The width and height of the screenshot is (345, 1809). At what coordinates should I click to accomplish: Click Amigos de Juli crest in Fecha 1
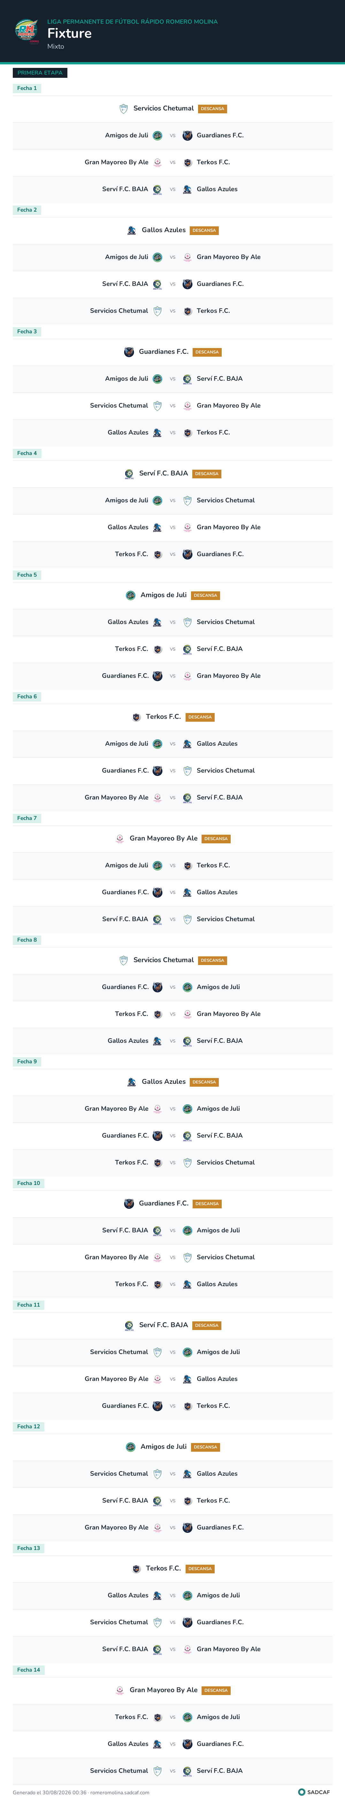[158, 135]
